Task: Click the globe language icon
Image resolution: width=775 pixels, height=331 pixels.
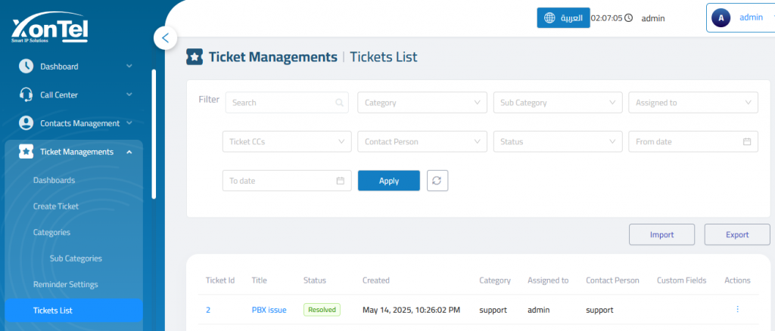Action: (549, 17)
